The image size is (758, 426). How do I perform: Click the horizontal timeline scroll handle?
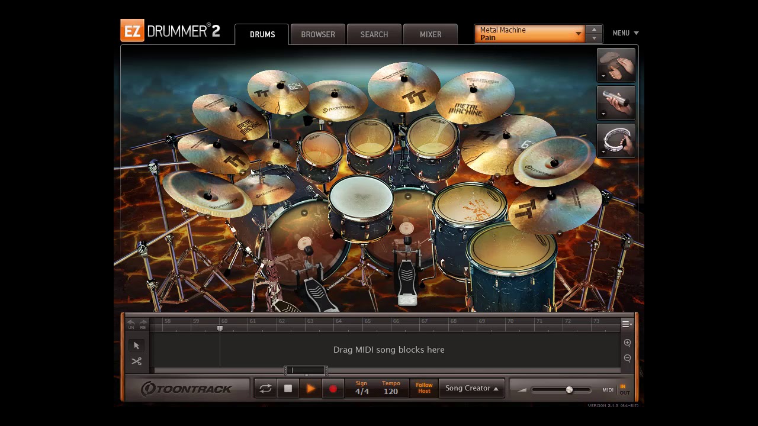[306, 370]
